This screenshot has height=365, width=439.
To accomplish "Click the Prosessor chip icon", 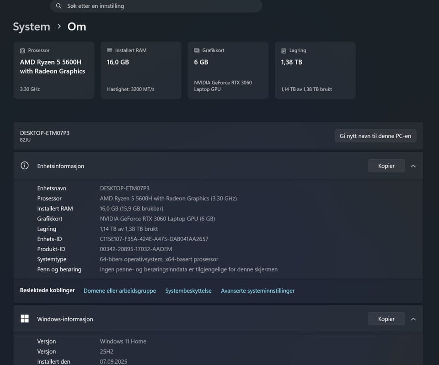I will click(22, 51).
